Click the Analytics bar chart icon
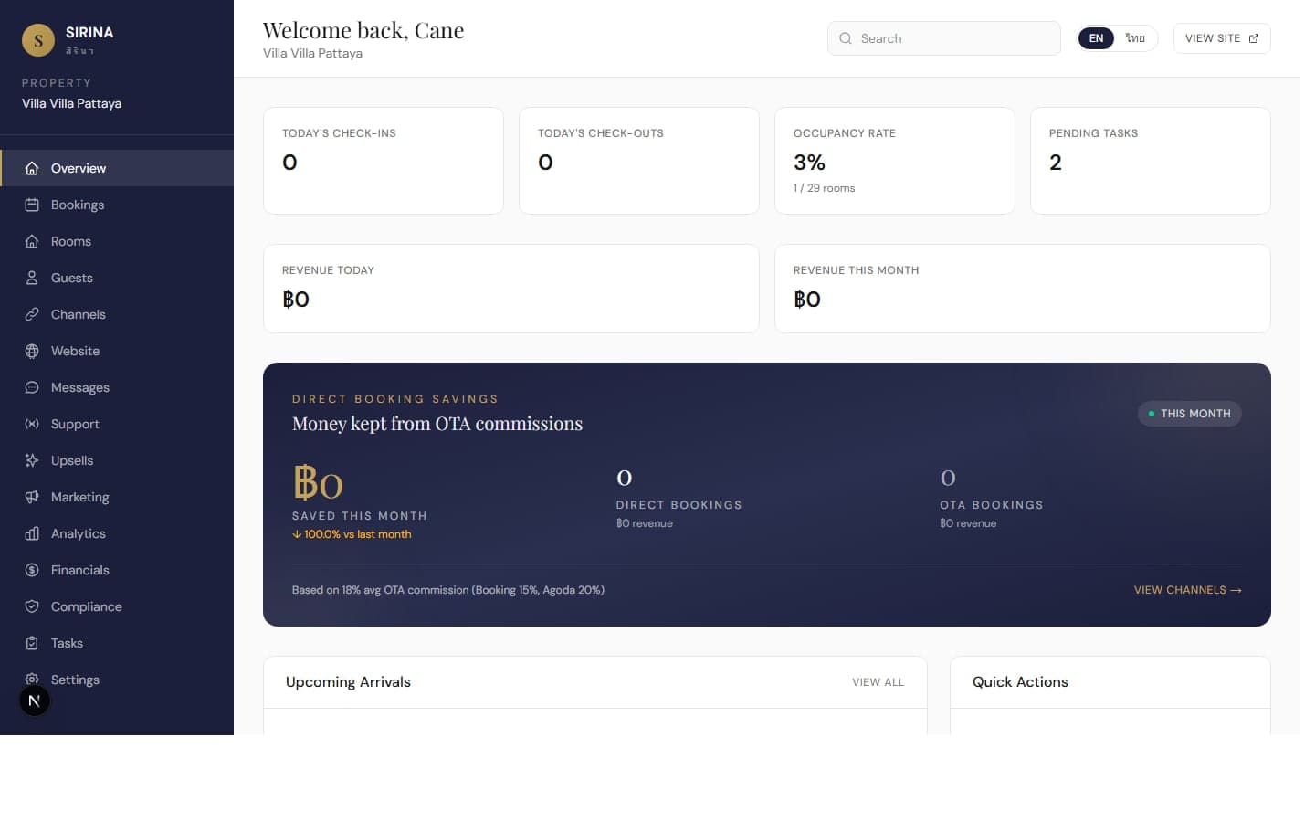This screenshot has height=822, width=1315. [32, 533]
